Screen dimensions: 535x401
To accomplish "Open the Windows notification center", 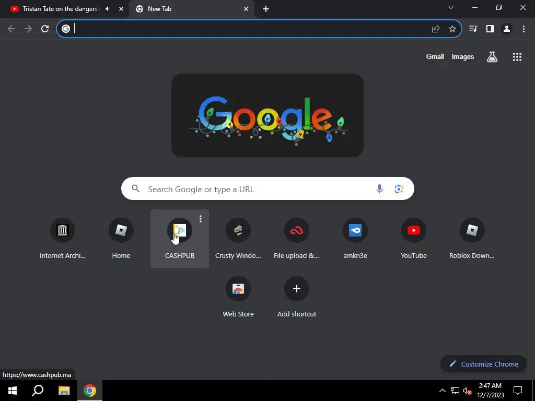I will [518, 391].
